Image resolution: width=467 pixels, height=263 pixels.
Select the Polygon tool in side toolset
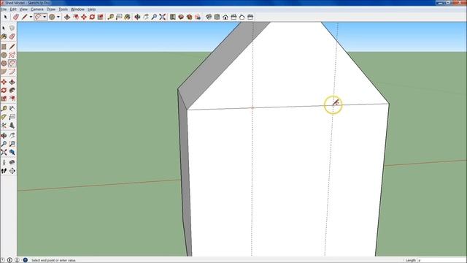[x=4, y=64]
